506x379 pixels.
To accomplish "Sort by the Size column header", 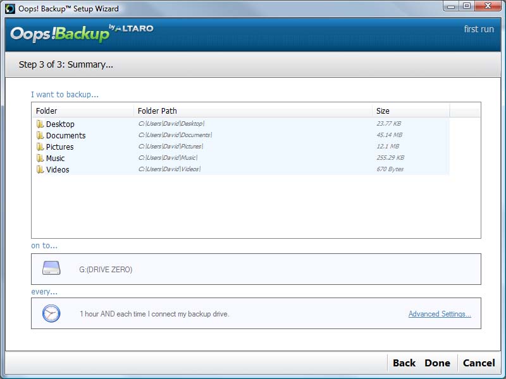I will coord(410,111).
